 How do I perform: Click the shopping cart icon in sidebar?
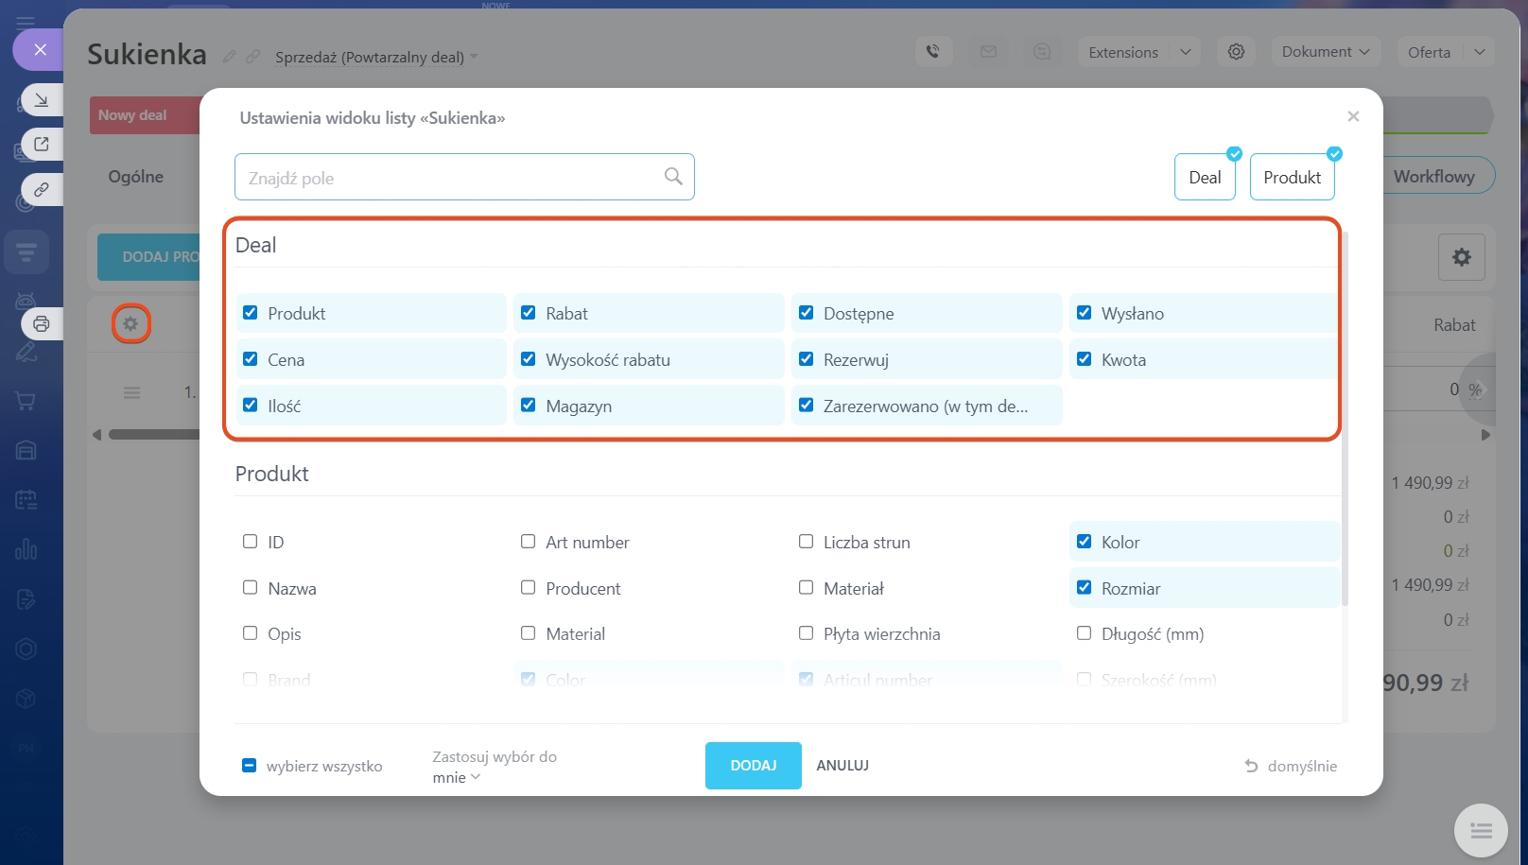point(26,401)
